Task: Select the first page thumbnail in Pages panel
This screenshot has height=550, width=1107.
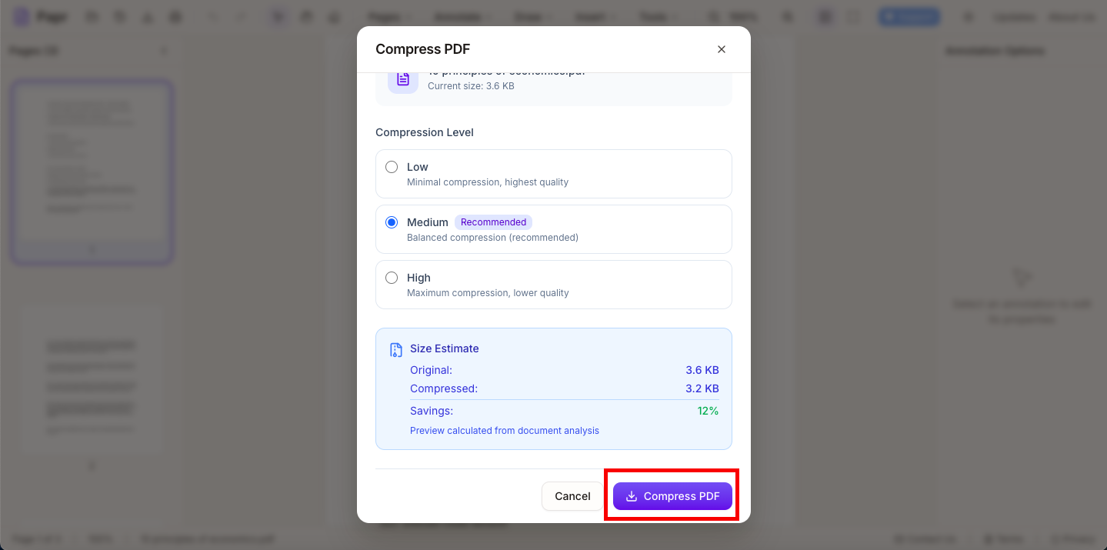Action: coord(92,171)
